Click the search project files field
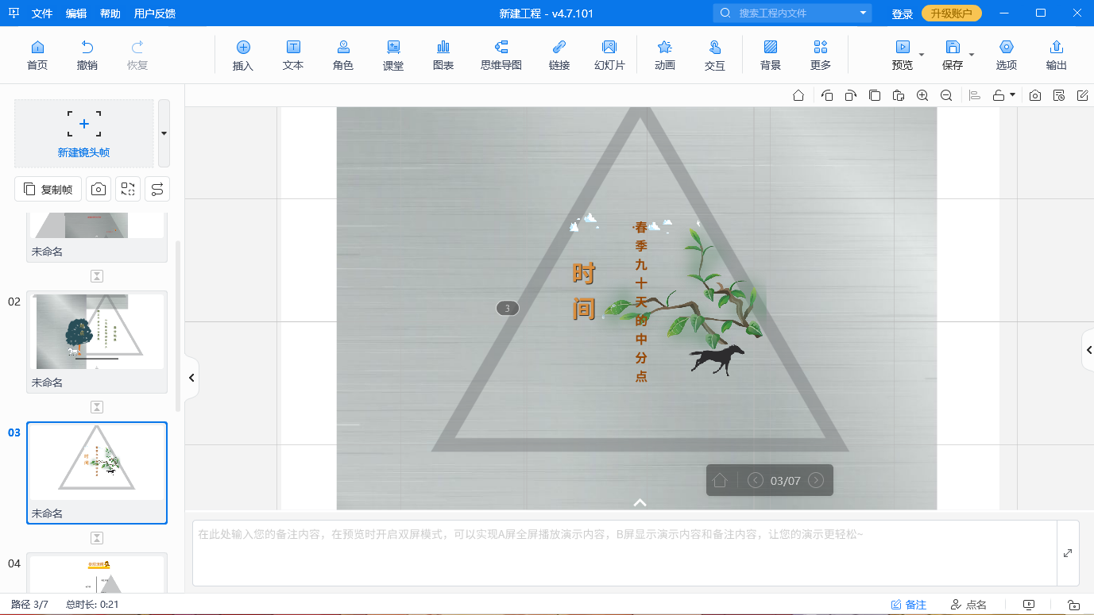Screen dimensions: 1094x615 792,13
